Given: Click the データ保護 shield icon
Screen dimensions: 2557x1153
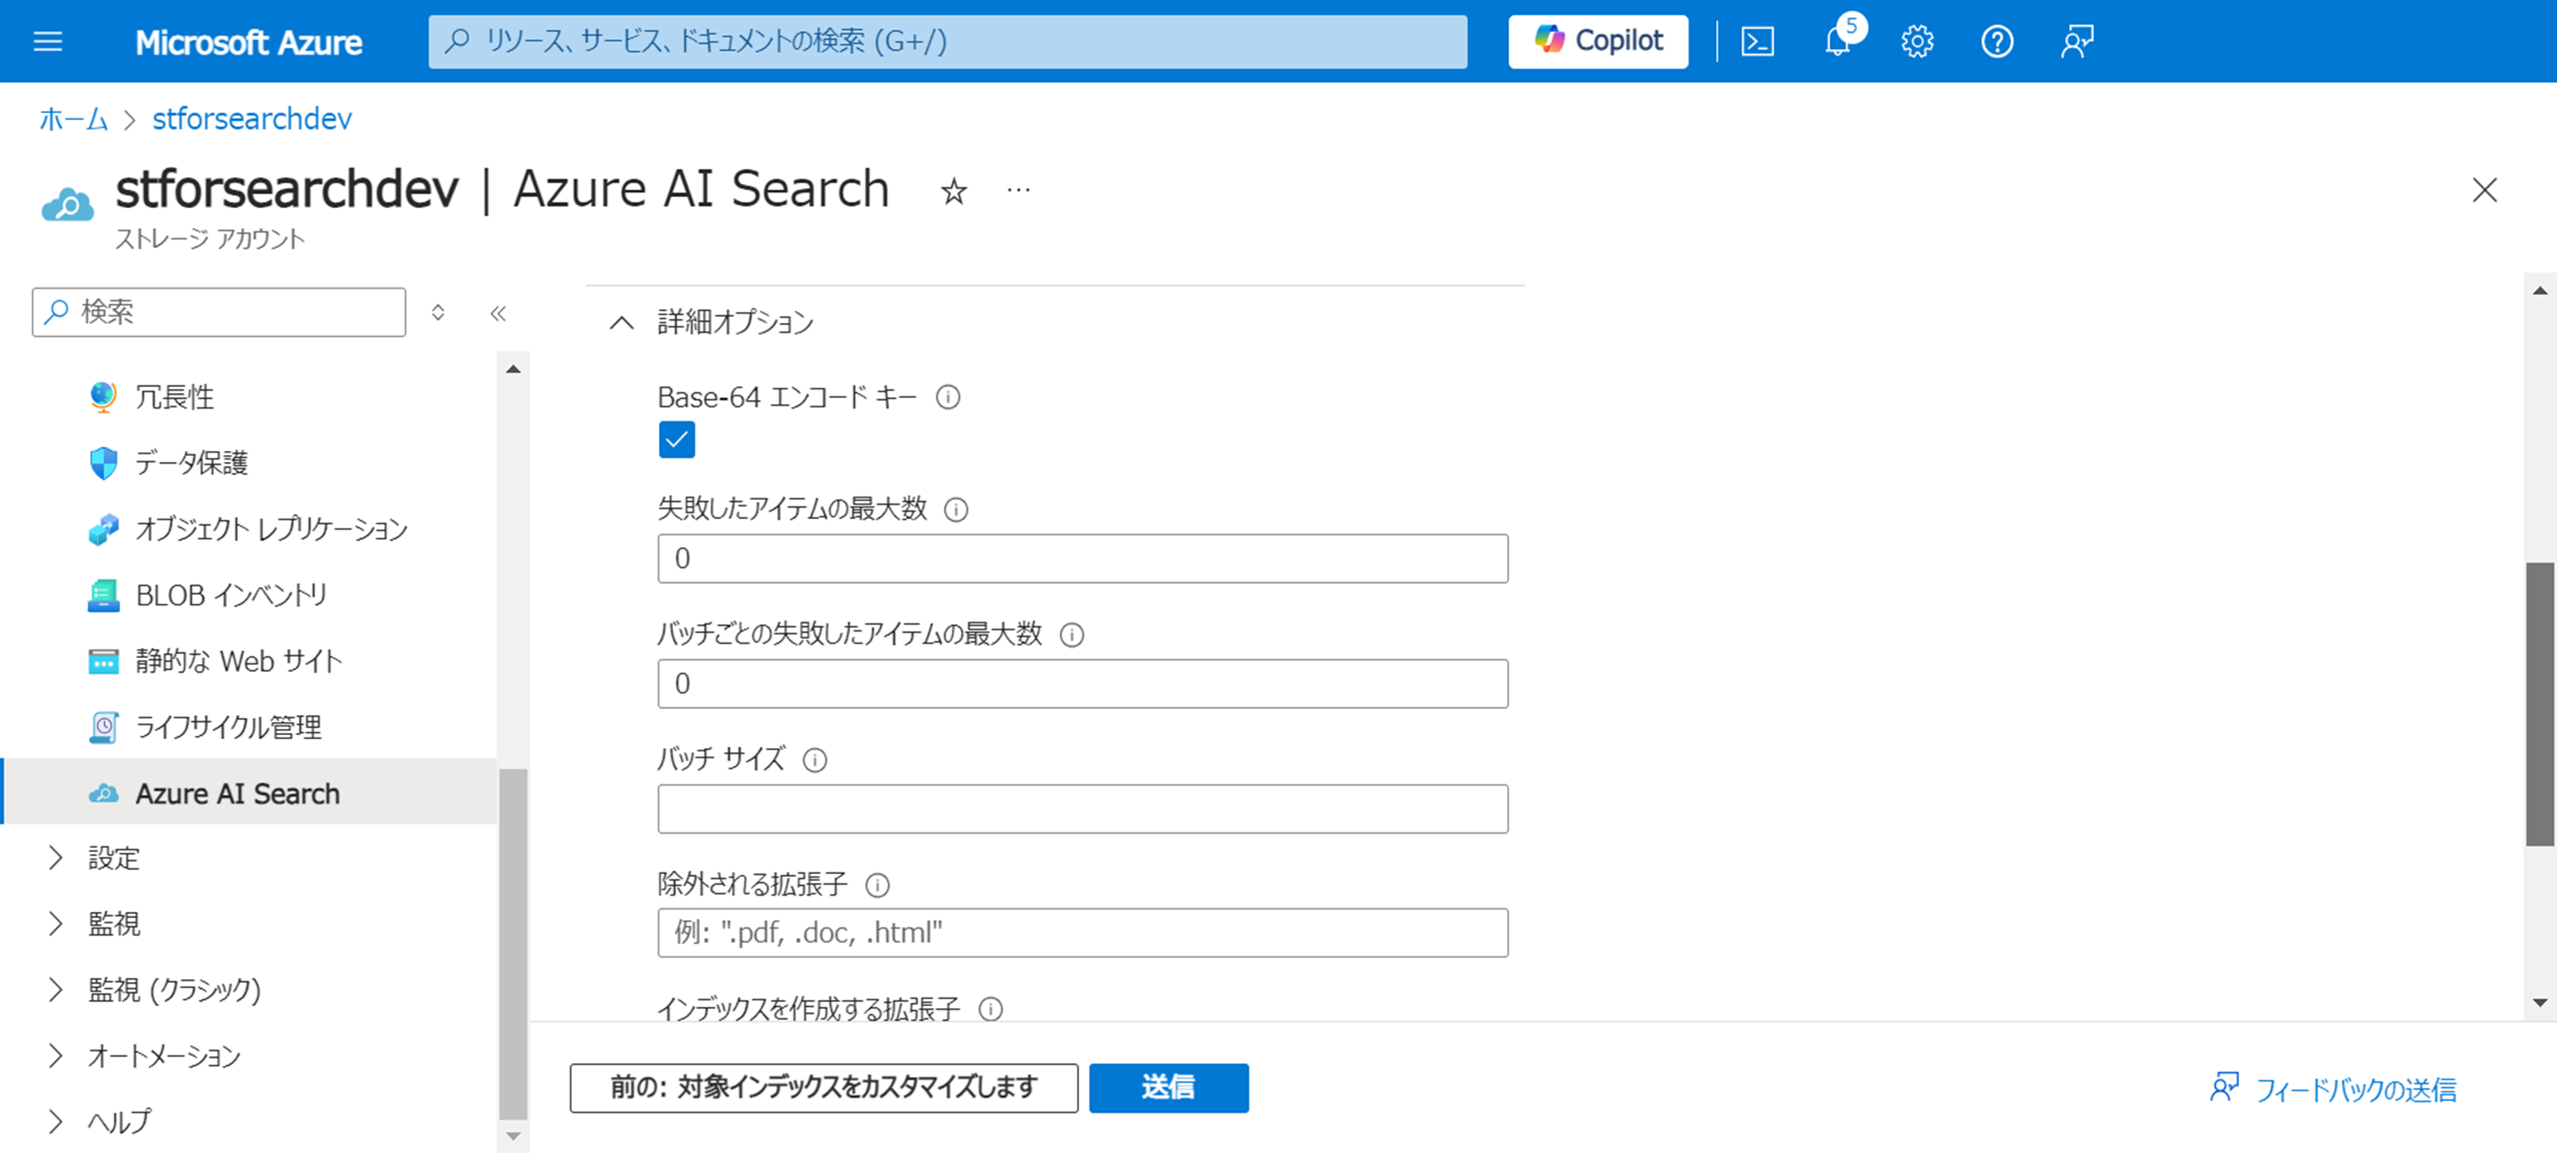Looking at the screenshot, I should (104, 462).
